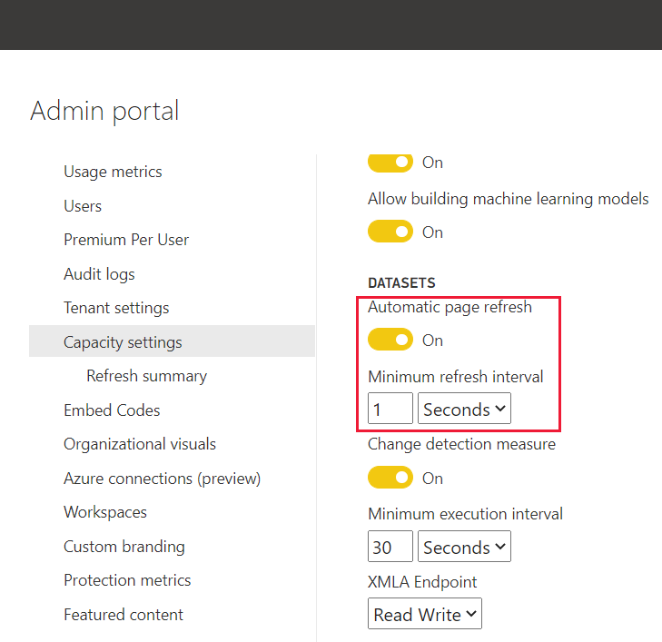Open Refresh summary sub-item

[146, 376]
